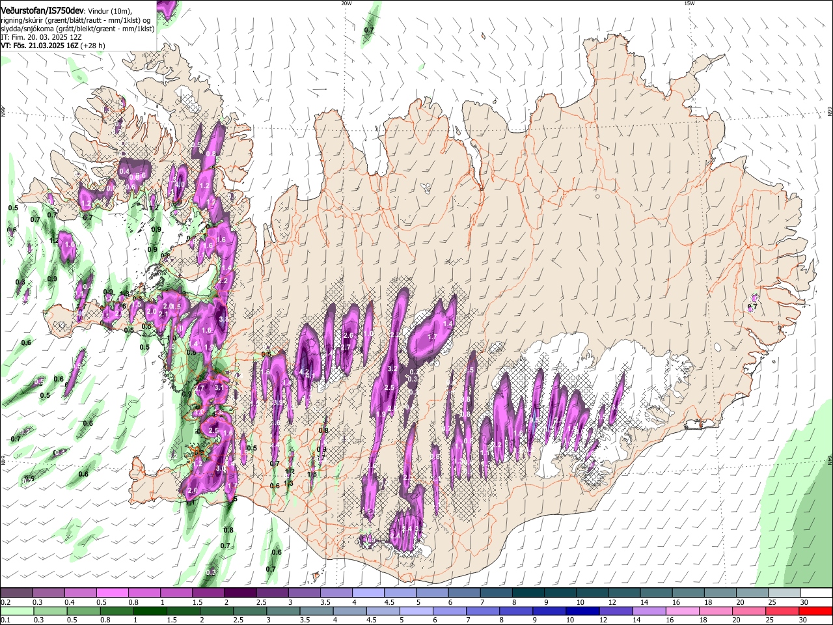Click the '0.2' label on the snow legend
Screen dimensions: 833x625
[5, 602]
